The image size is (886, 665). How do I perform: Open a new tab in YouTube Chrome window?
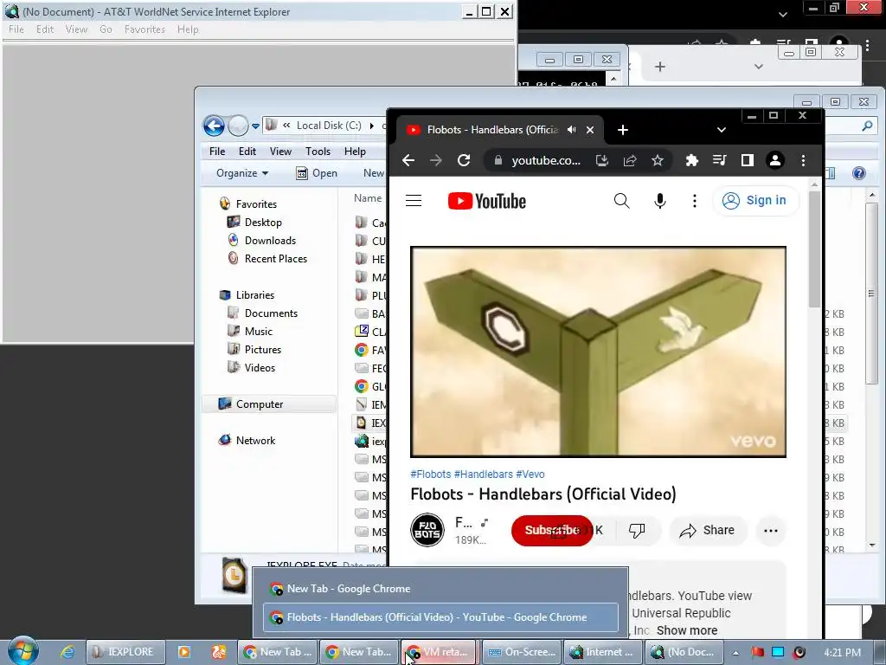click(x=623, y=130)
